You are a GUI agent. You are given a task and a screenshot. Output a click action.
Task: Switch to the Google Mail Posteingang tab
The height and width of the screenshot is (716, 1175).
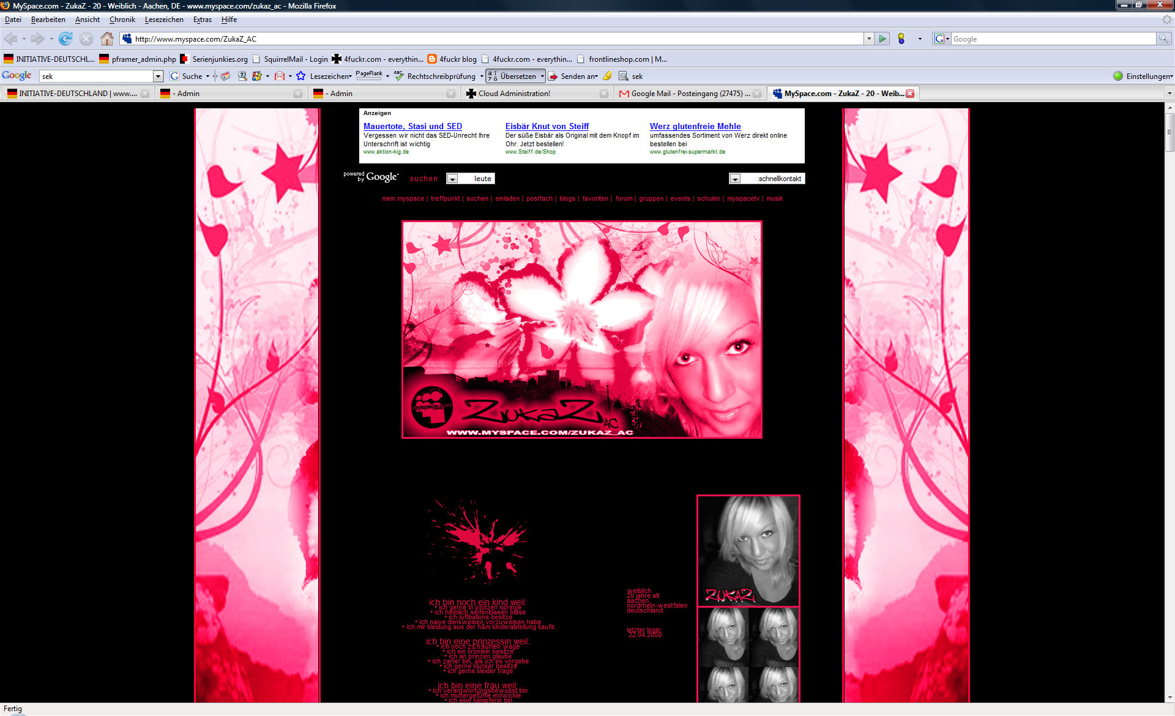[x=690, y=93]
